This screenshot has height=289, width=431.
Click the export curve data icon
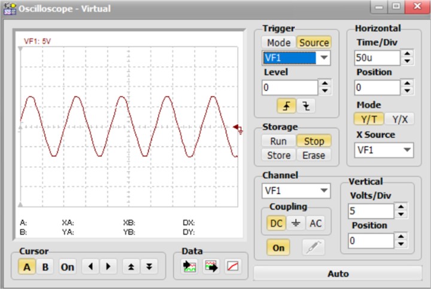211,266
